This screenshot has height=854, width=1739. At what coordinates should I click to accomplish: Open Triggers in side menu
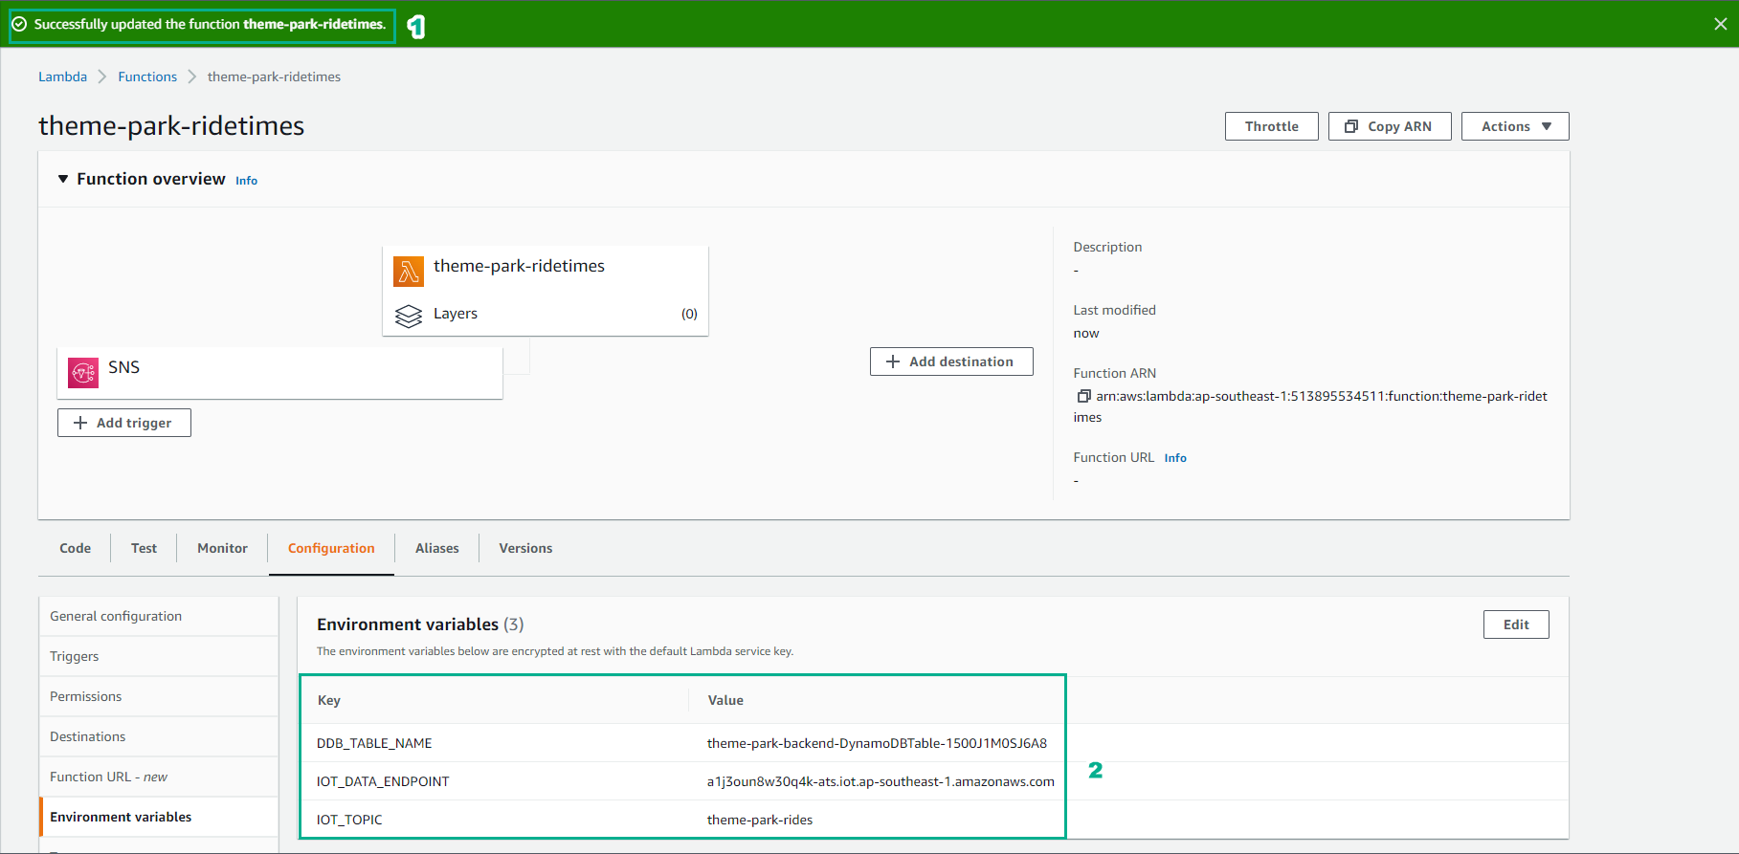(x=159, y=656)
